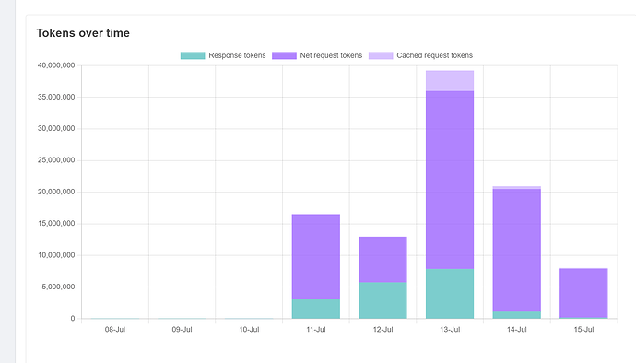Click the '10,000,000' y-axis value
Screen dimensions: 636x363
56,255
